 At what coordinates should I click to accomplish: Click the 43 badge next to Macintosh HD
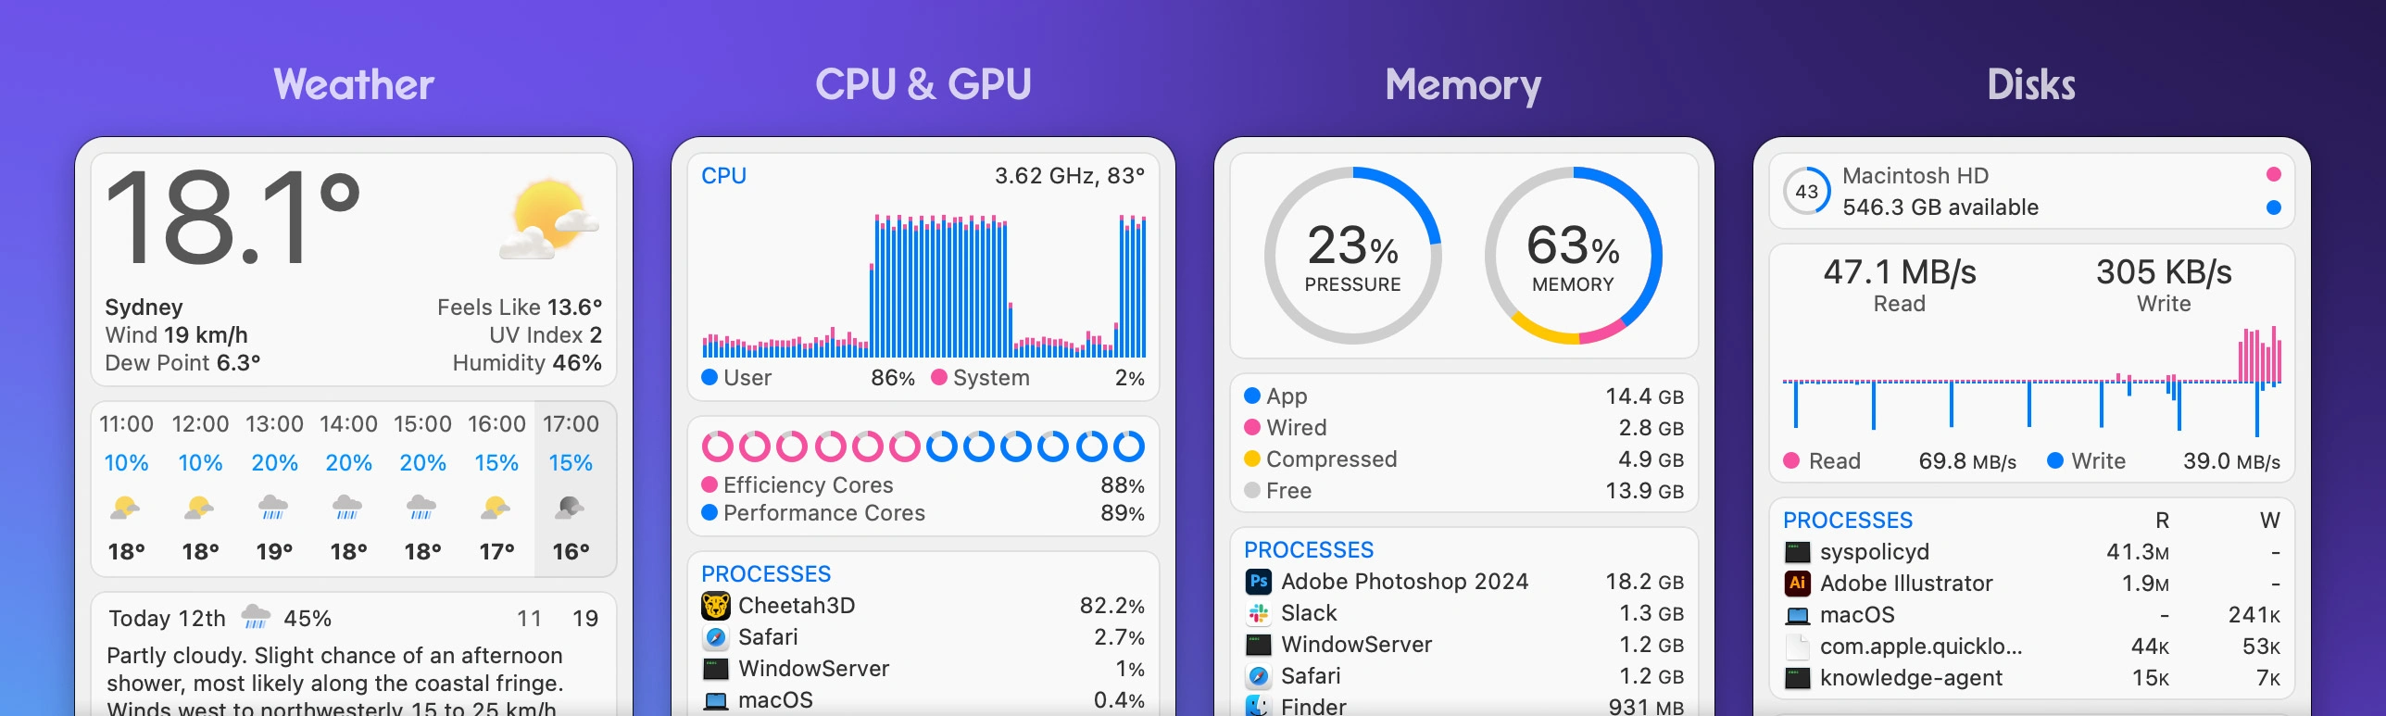point(1804,191)
